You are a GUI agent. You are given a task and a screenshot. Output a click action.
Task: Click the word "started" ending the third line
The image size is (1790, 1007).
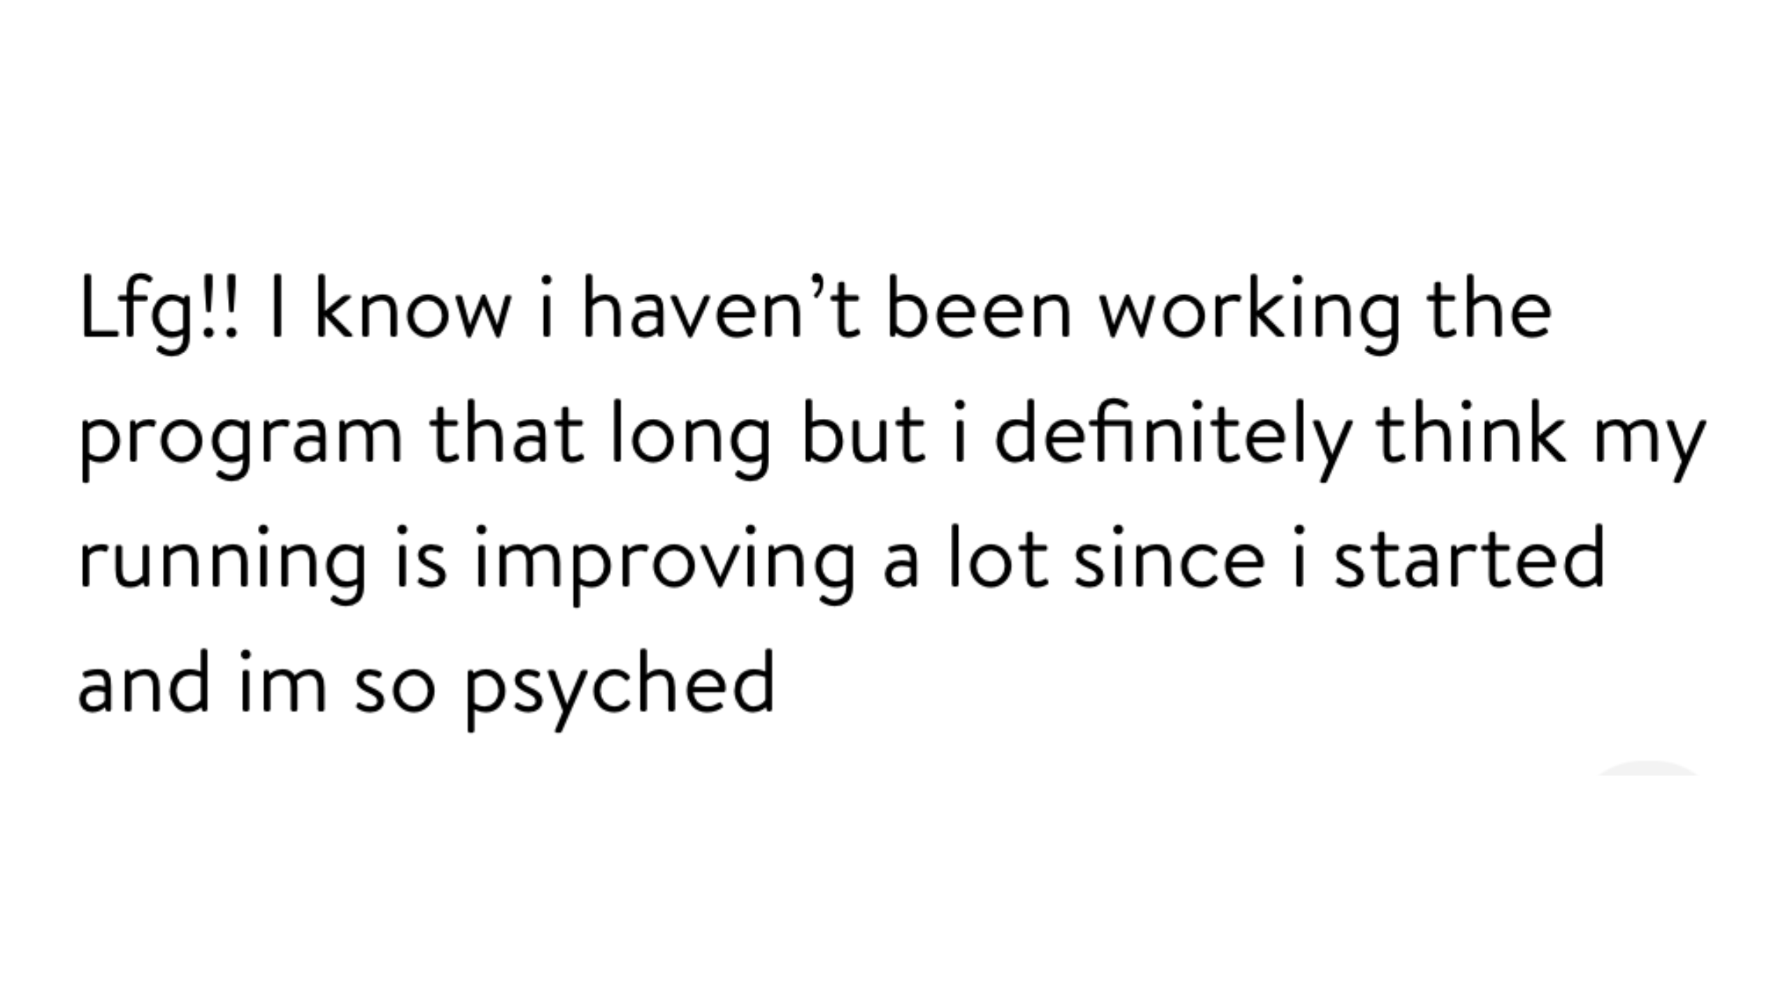[x=1469, y=557]
